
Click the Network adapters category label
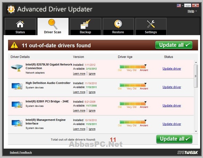click(35, 73)
